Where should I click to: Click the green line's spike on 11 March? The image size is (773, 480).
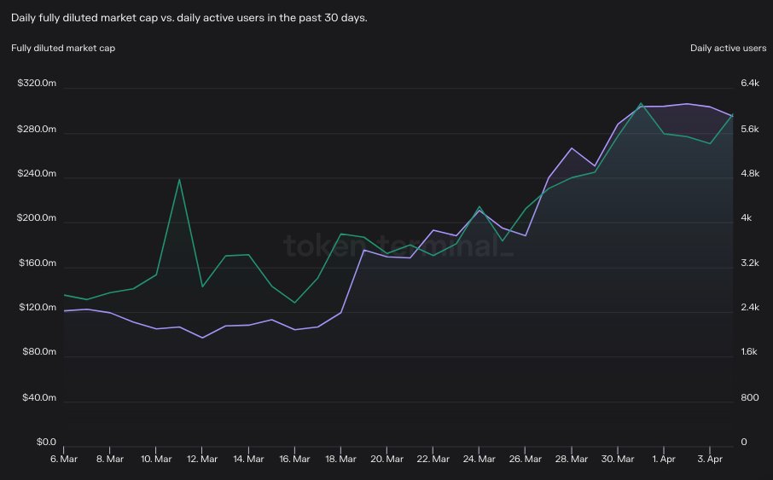click(x=179, y=179)
